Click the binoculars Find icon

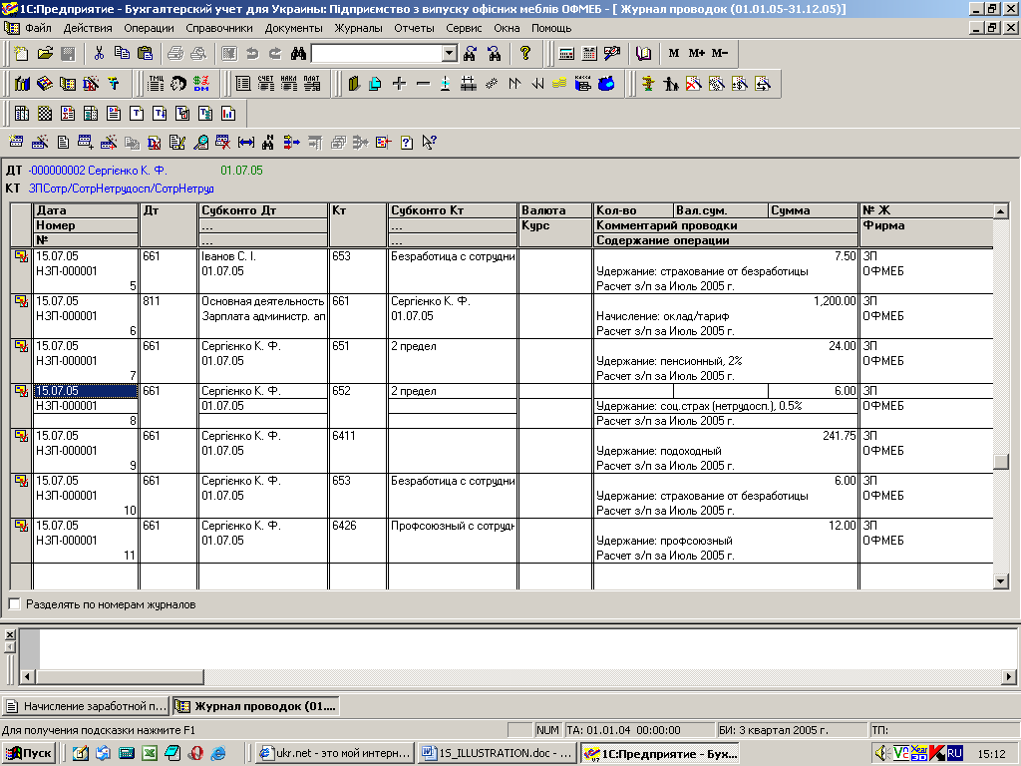(x=298, y=54)
